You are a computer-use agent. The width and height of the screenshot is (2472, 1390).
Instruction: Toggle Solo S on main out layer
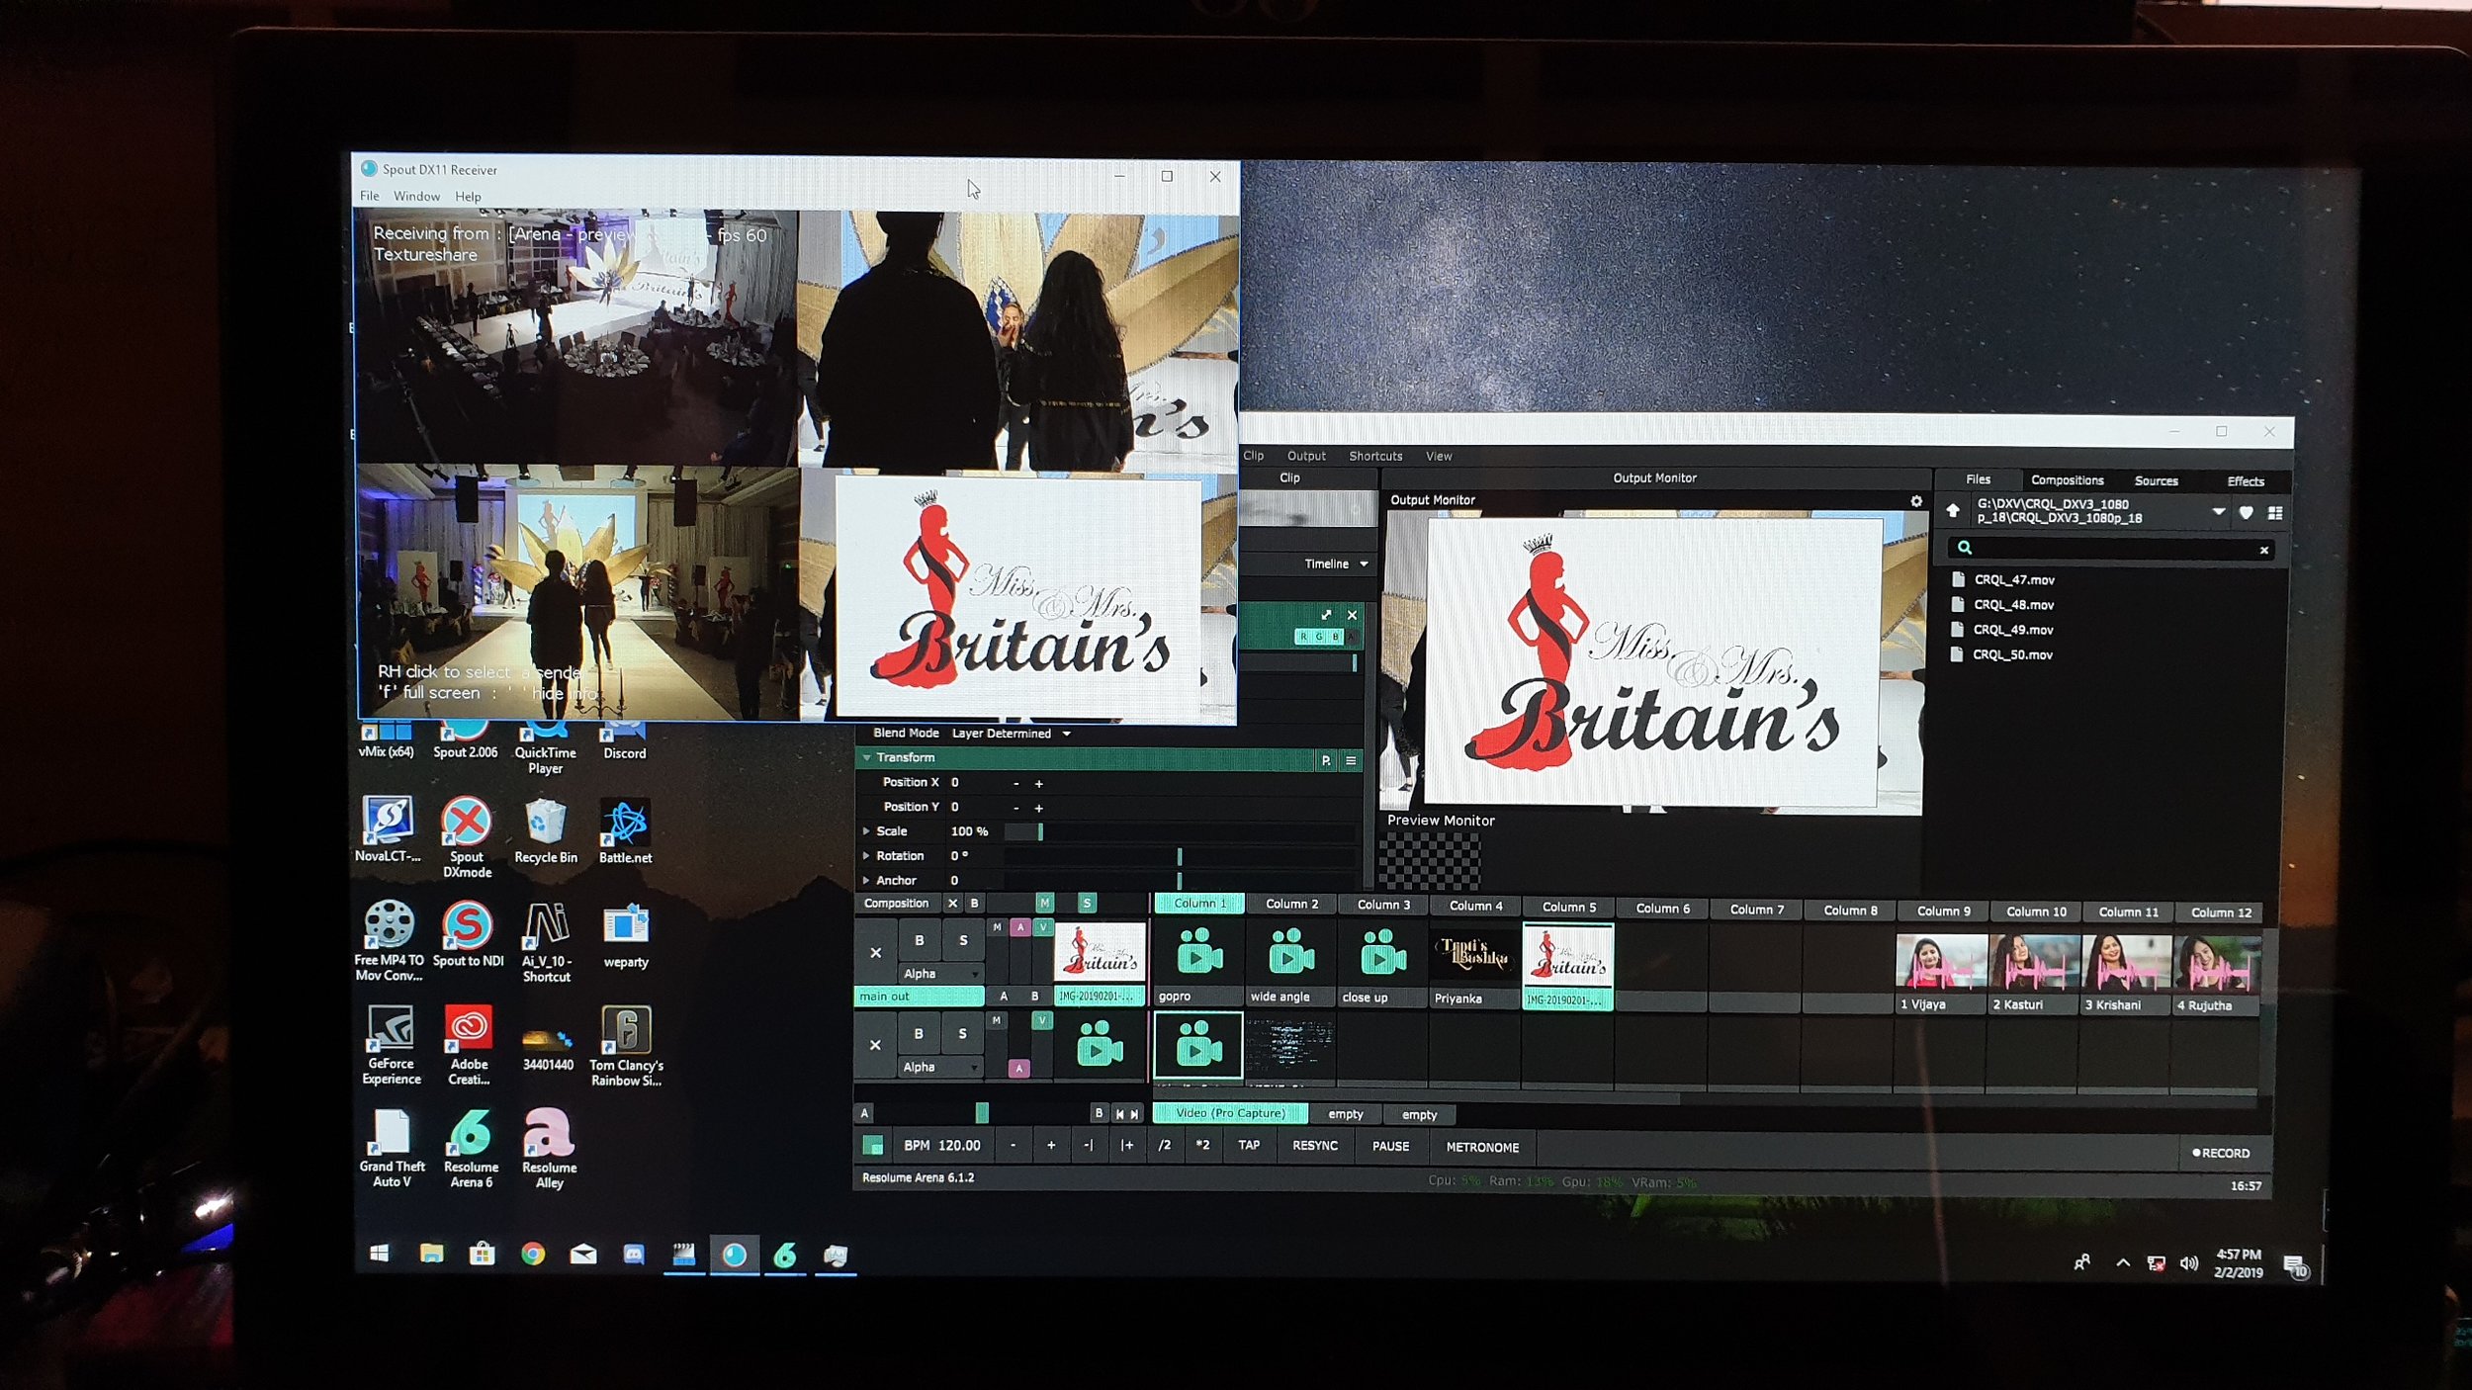click(962, 940)
